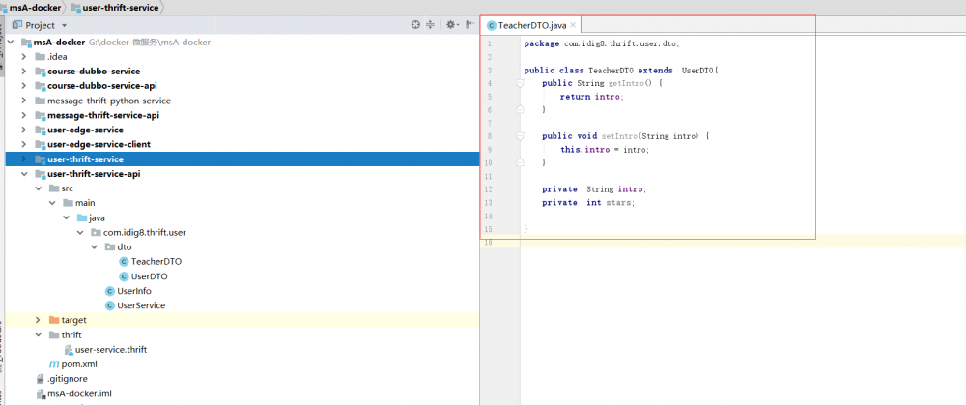Expand the user-thrift-service module
Viewport: 966px width, 405px height.
[x=24, y=159]
